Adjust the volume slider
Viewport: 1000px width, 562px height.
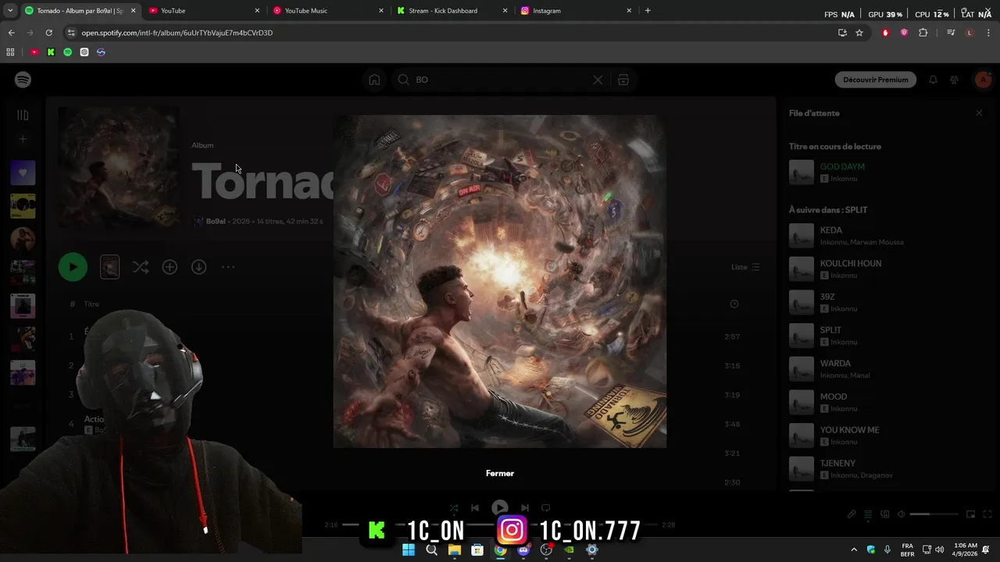[934, 514]
